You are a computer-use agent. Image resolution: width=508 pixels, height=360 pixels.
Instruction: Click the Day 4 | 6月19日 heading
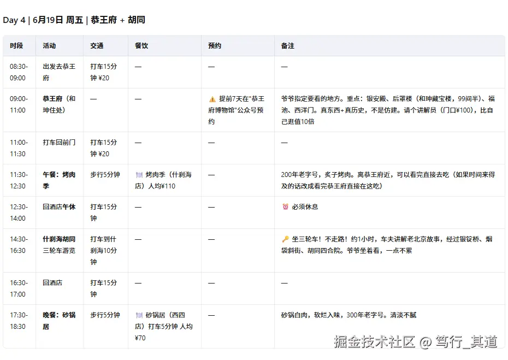coord(74,20)
